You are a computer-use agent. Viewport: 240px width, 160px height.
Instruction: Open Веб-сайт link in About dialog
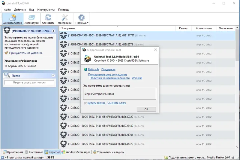(94, 69)
